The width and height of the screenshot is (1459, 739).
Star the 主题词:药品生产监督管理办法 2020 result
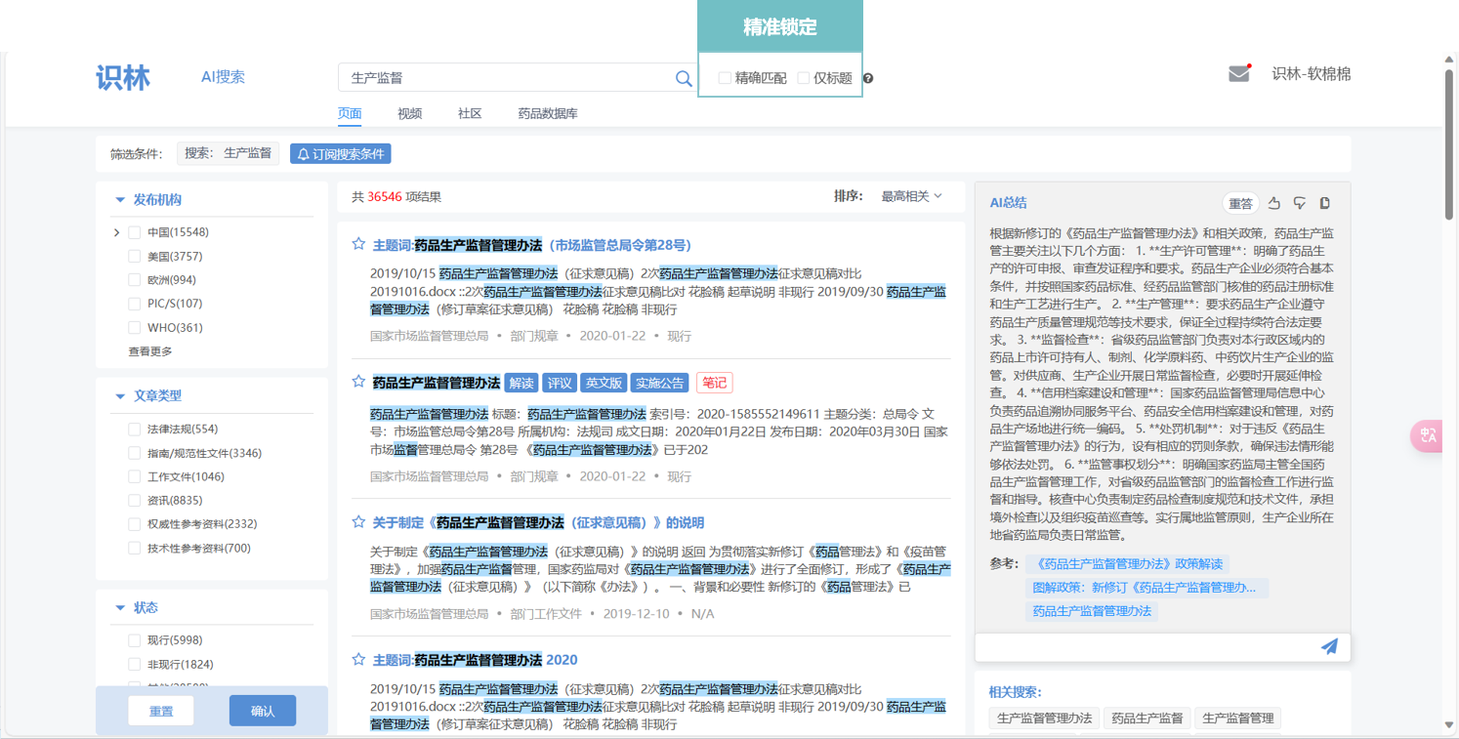358,659
